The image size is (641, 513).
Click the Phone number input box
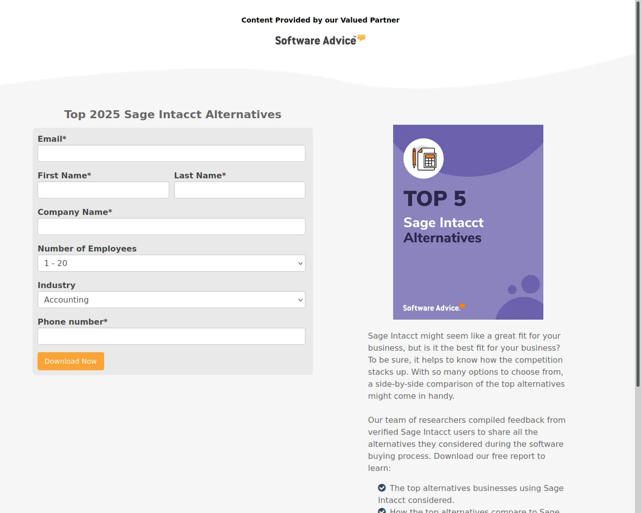(x=171, y=336)
